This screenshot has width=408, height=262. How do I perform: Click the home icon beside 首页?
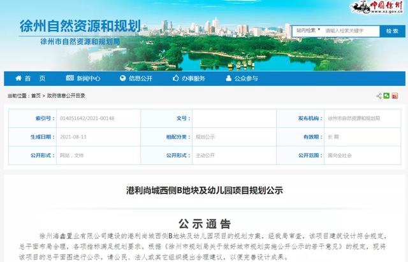click(x=16, y=78)
